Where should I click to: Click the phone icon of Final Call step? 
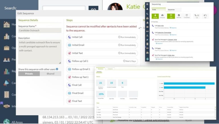pyautogui.click(x=69, y=85)
